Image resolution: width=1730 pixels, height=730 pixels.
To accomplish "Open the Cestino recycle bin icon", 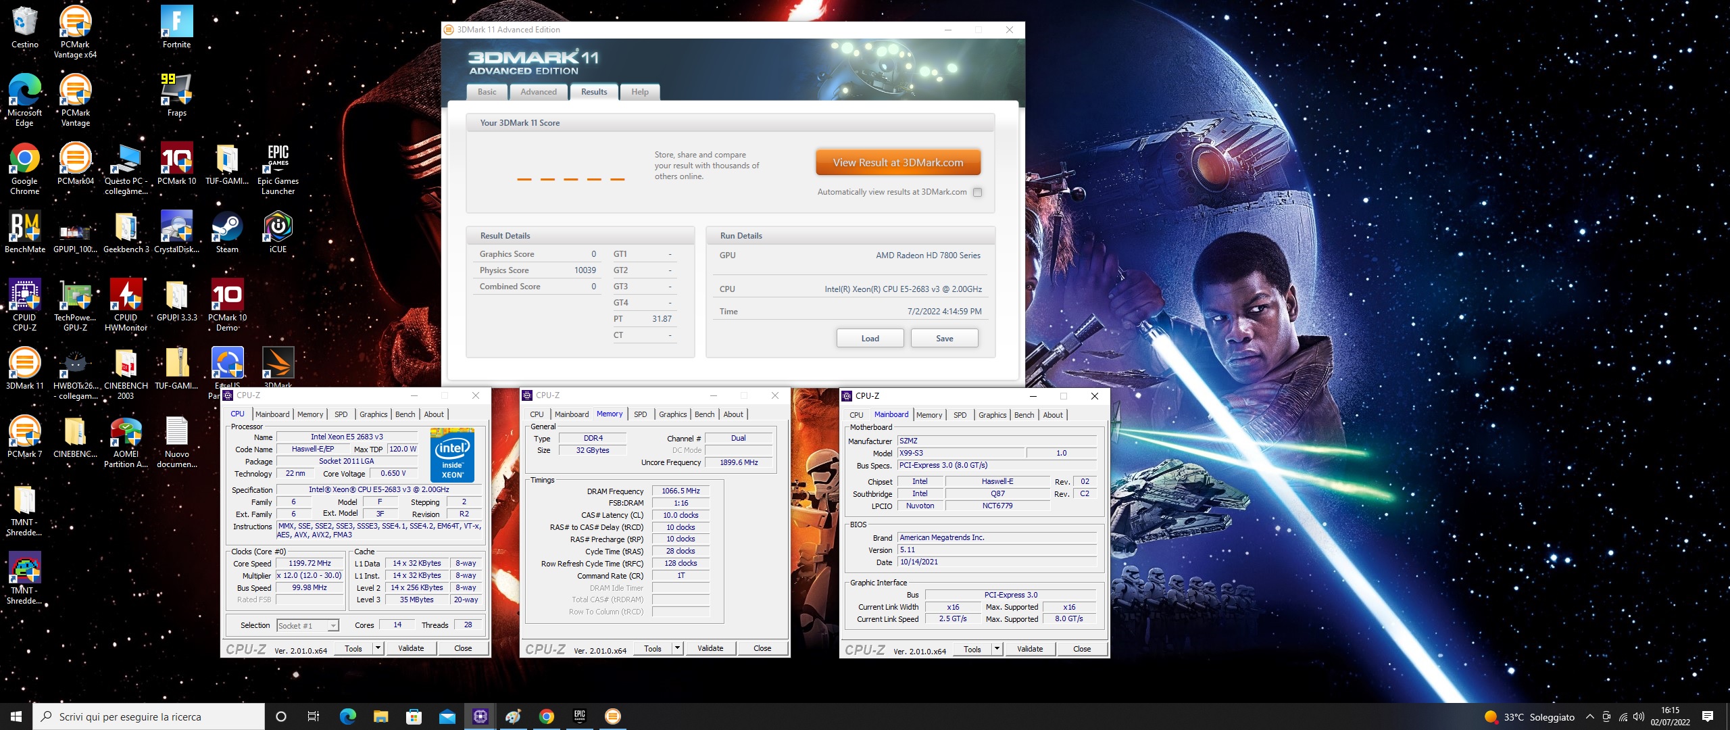I will click(24, 27).
